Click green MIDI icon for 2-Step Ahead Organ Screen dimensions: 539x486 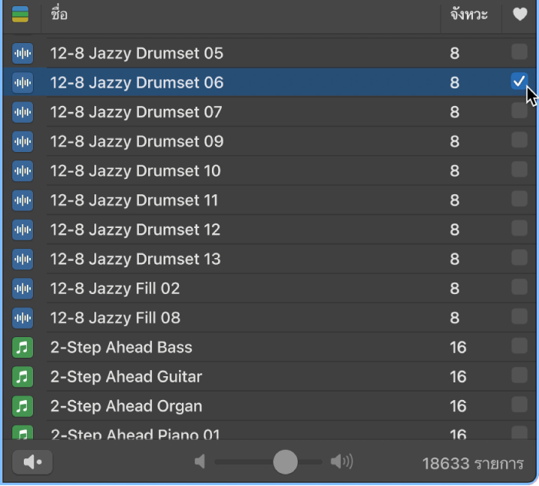coord(23,406)
